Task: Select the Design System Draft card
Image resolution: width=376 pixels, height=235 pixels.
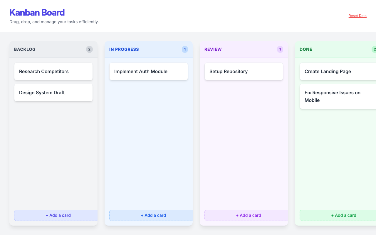Action: pos(53,93)
